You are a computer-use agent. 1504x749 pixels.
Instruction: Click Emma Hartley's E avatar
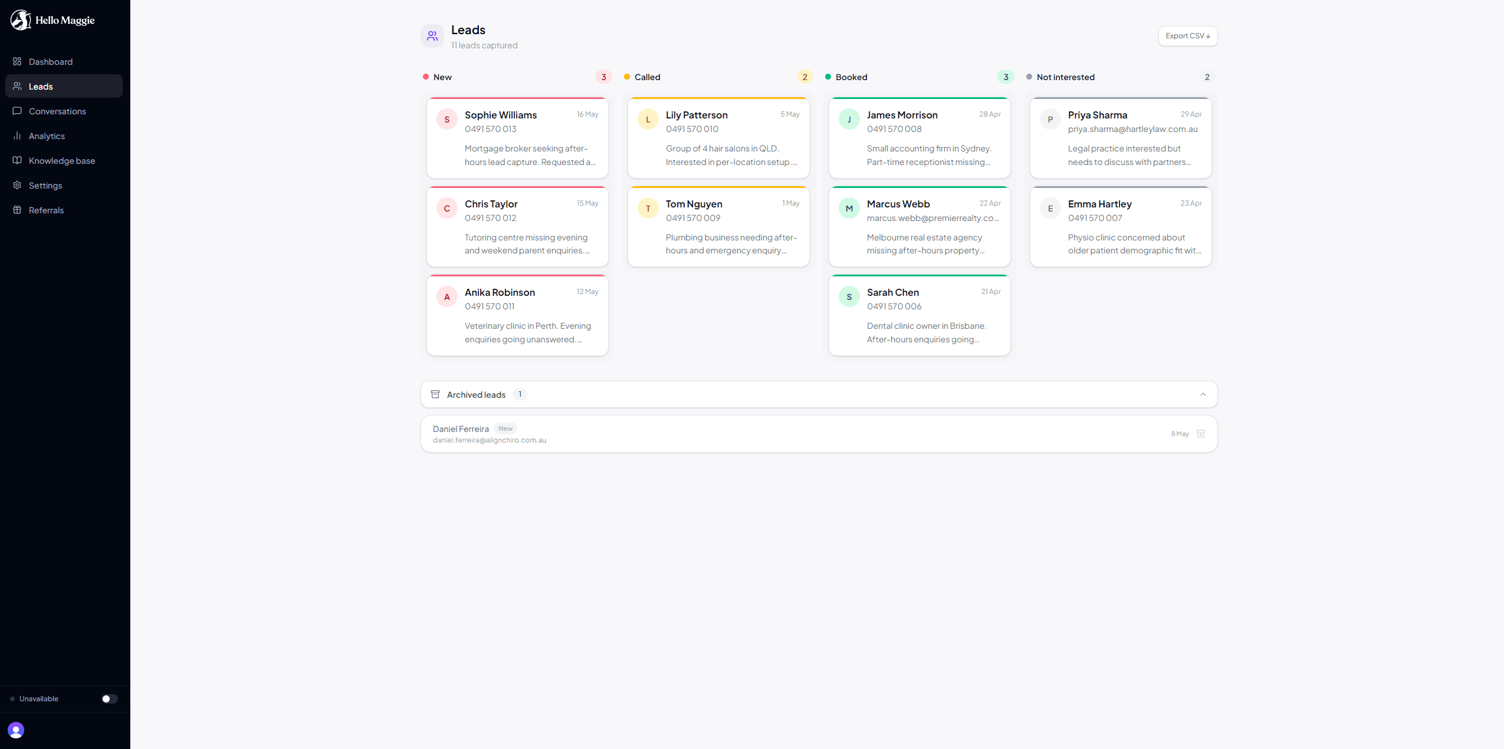1050,208
